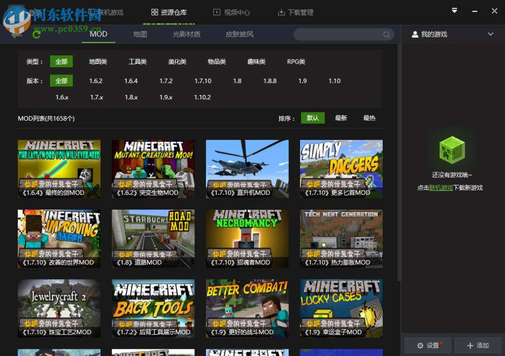Sort list by 最热
This screenshot has width=505, height=356.
[370, 118]
